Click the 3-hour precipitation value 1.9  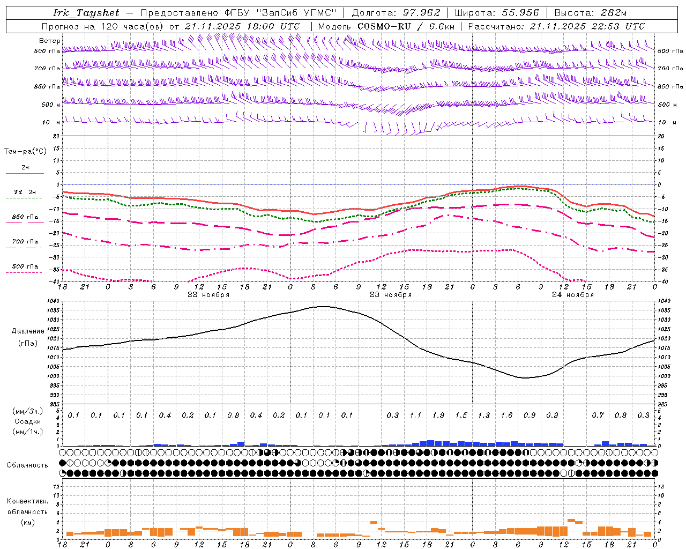438,416
